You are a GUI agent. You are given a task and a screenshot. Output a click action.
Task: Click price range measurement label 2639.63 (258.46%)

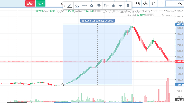click(98, 21)
